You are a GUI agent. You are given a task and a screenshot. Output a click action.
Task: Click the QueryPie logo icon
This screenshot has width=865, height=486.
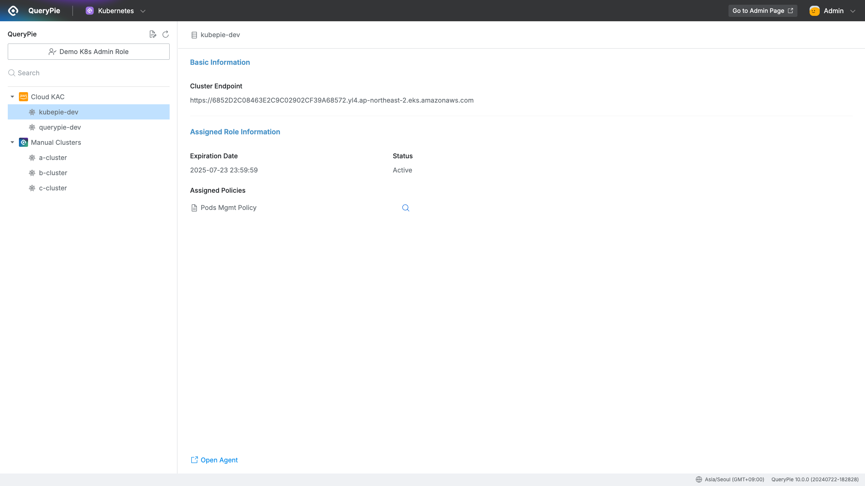click(x=13, y=10)
